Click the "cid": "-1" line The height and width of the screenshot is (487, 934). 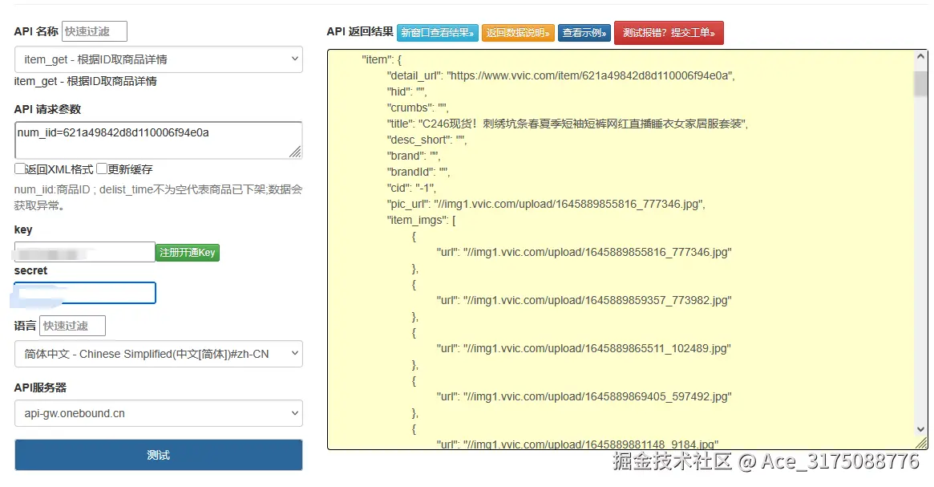pyautogui.click(x=411, y=188)
